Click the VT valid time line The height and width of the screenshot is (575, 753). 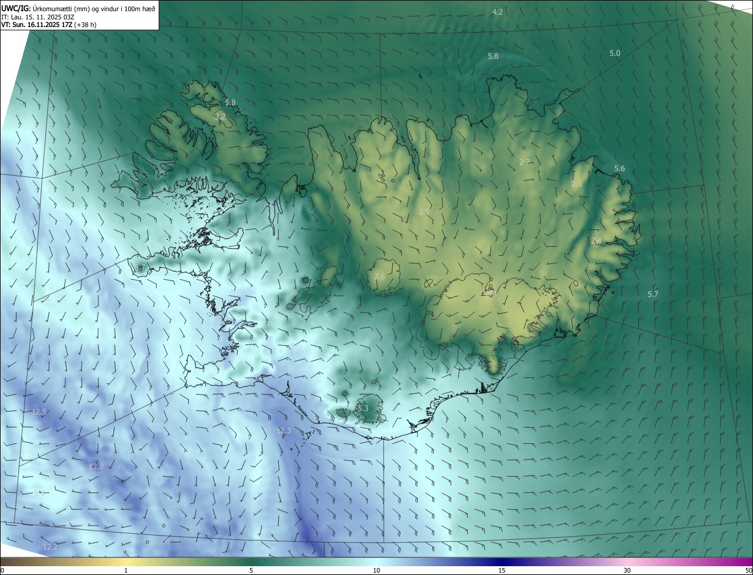pos(49,25)
